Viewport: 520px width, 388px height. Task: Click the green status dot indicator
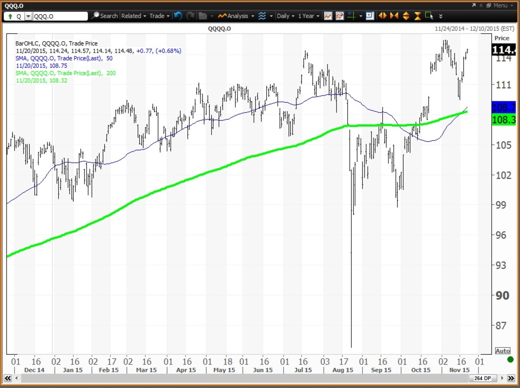(x=510, y=359)
